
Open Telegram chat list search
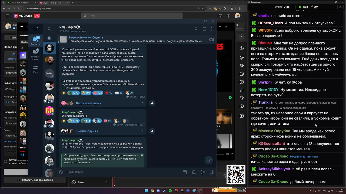49,29
